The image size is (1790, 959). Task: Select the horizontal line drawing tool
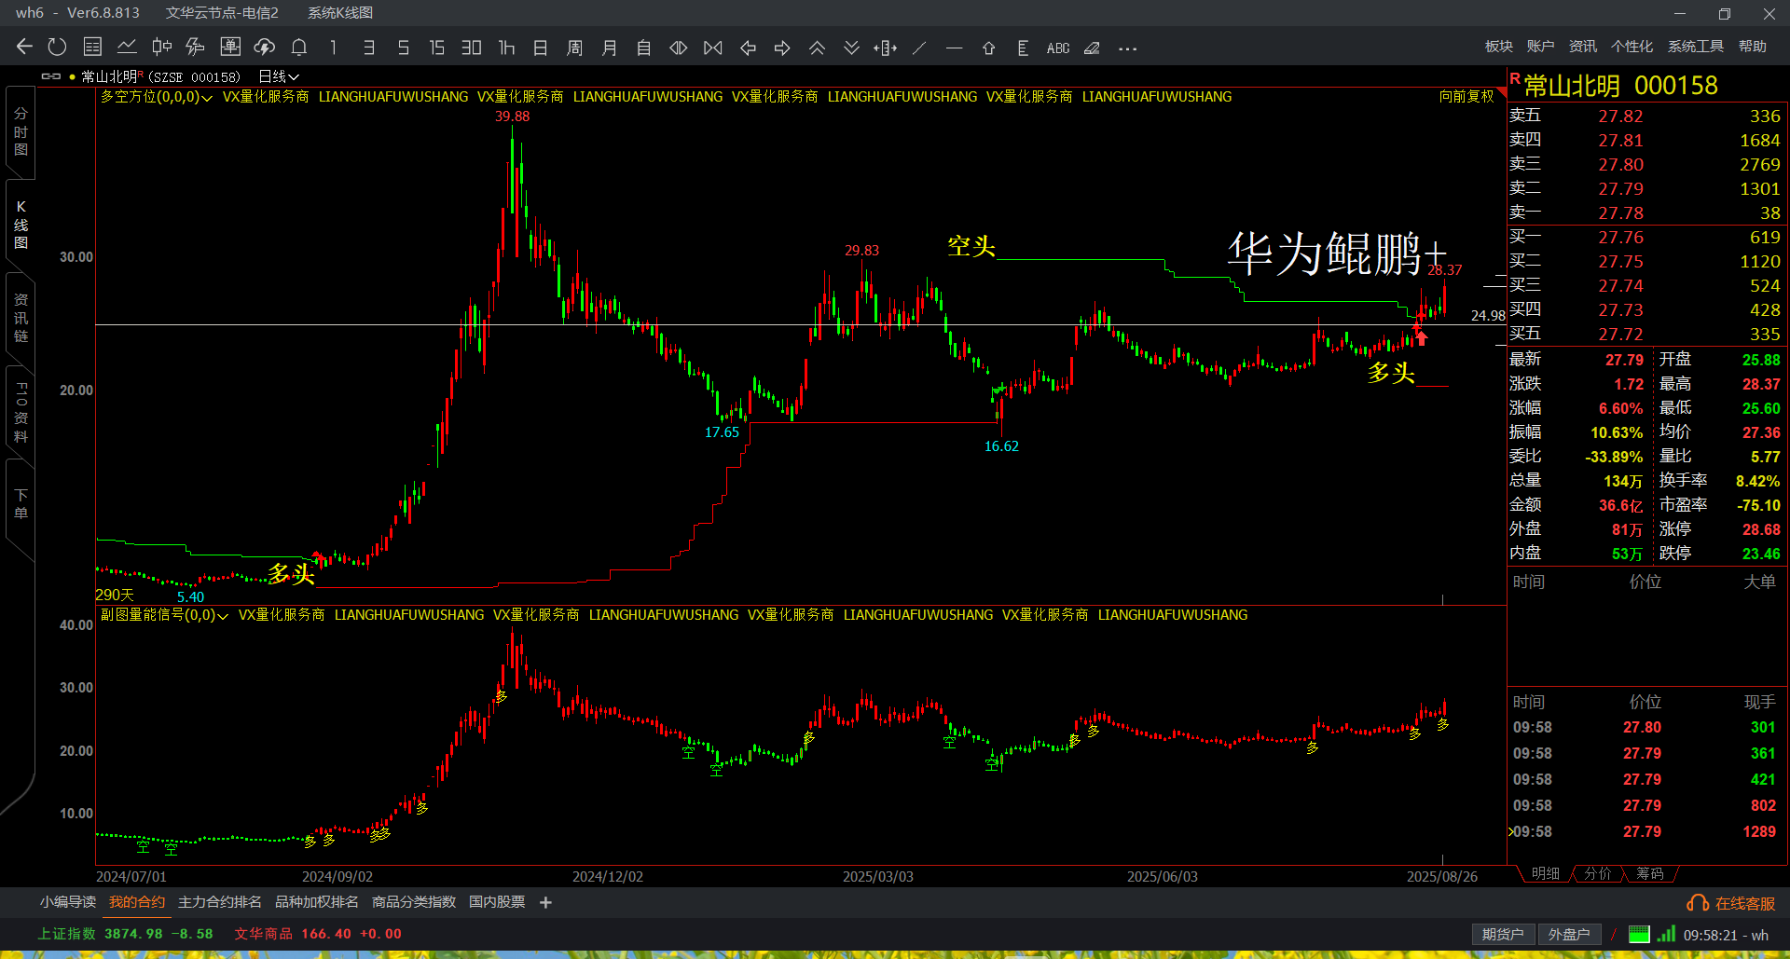tap(954, 48)
